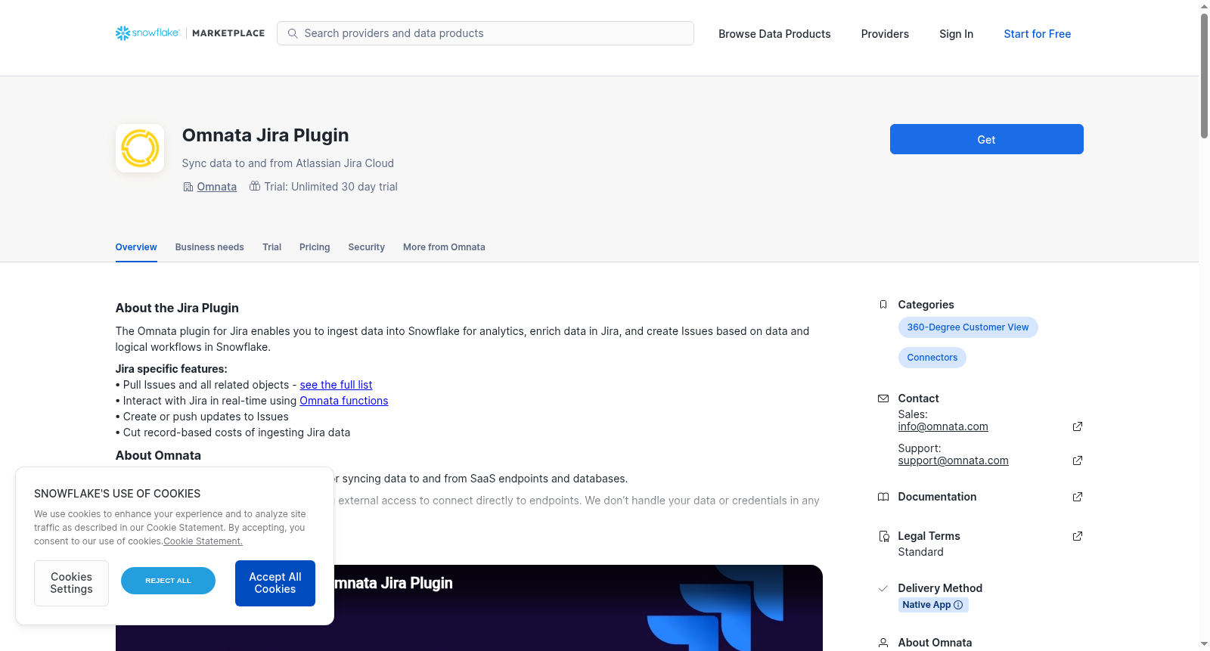
Task: Click Accept All Cookies button
Action: pos(275,583)
